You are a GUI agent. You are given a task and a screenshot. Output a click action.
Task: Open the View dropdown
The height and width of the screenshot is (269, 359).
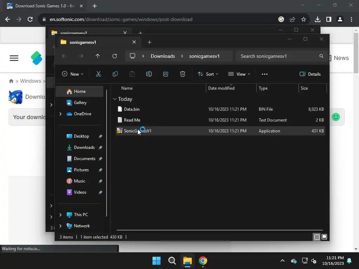pyautogui.click(x=239, y=74)
